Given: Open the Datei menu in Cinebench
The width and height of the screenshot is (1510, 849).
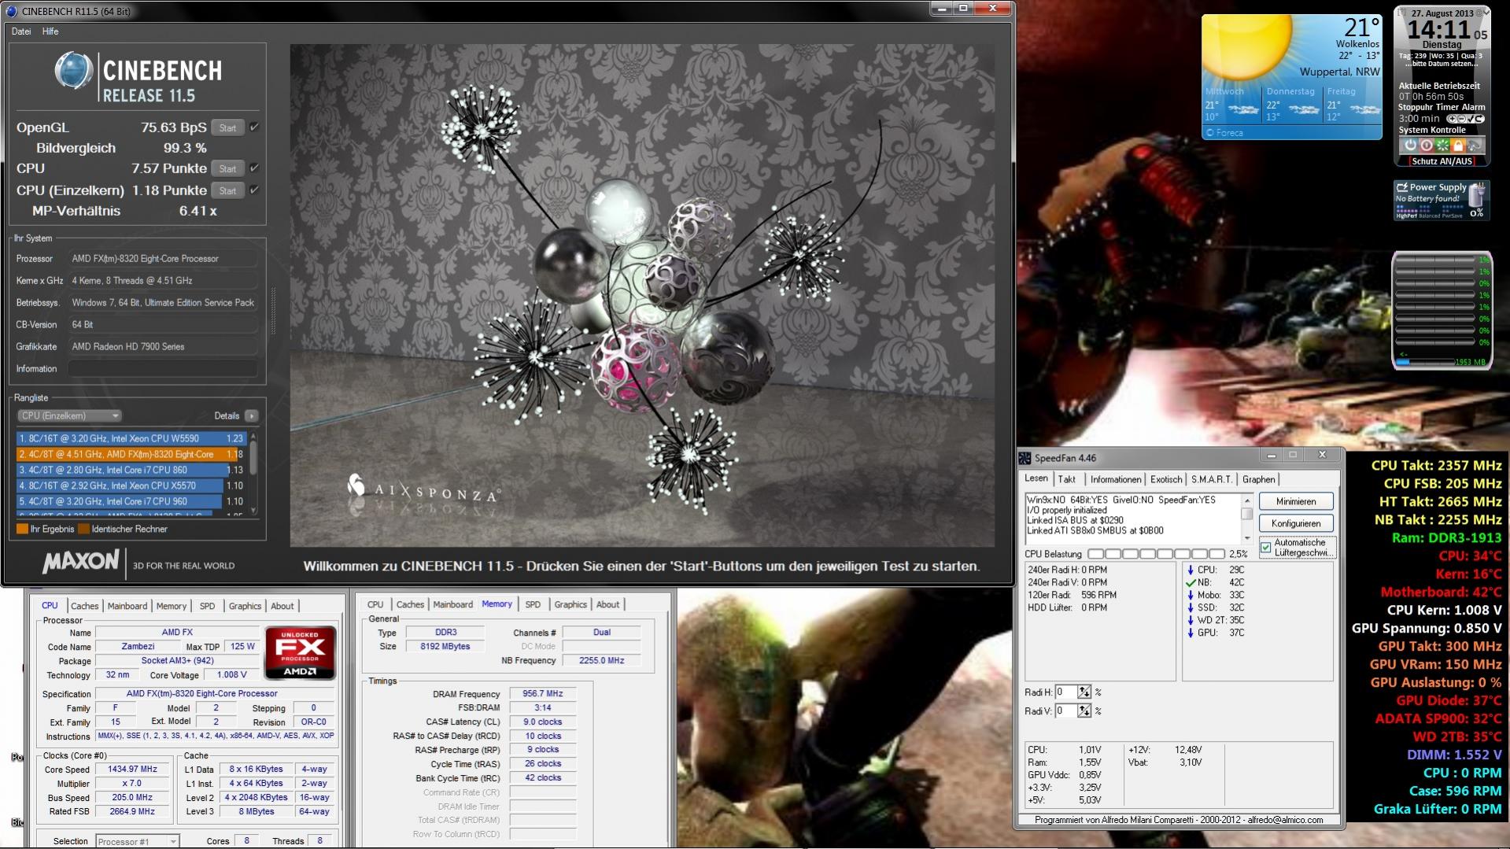Looking at the screenshot, I should click(x=21, y=31).
